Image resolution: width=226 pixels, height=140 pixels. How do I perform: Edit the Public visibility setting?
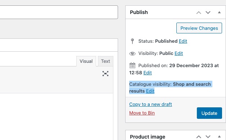click(179, 53)
